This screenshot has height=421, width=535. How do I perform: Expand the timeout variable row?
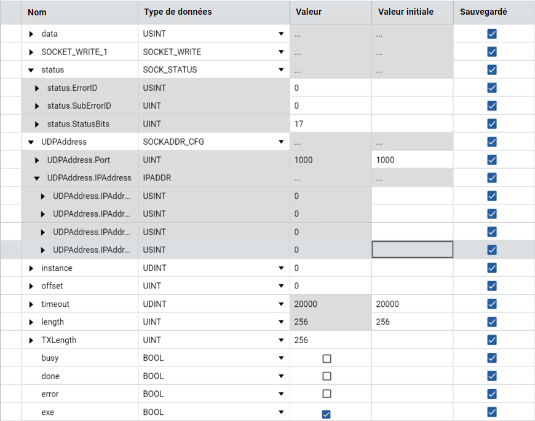click(31, 304)
